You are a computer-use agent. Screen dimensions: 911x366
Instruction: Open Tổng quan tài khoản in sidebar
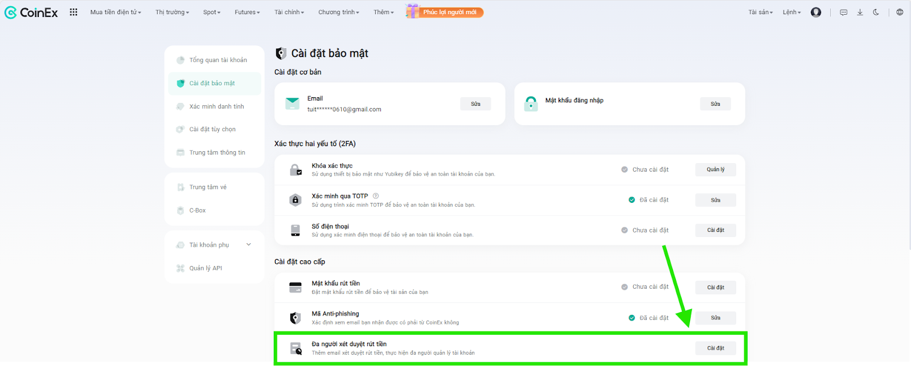coord(218,60)
